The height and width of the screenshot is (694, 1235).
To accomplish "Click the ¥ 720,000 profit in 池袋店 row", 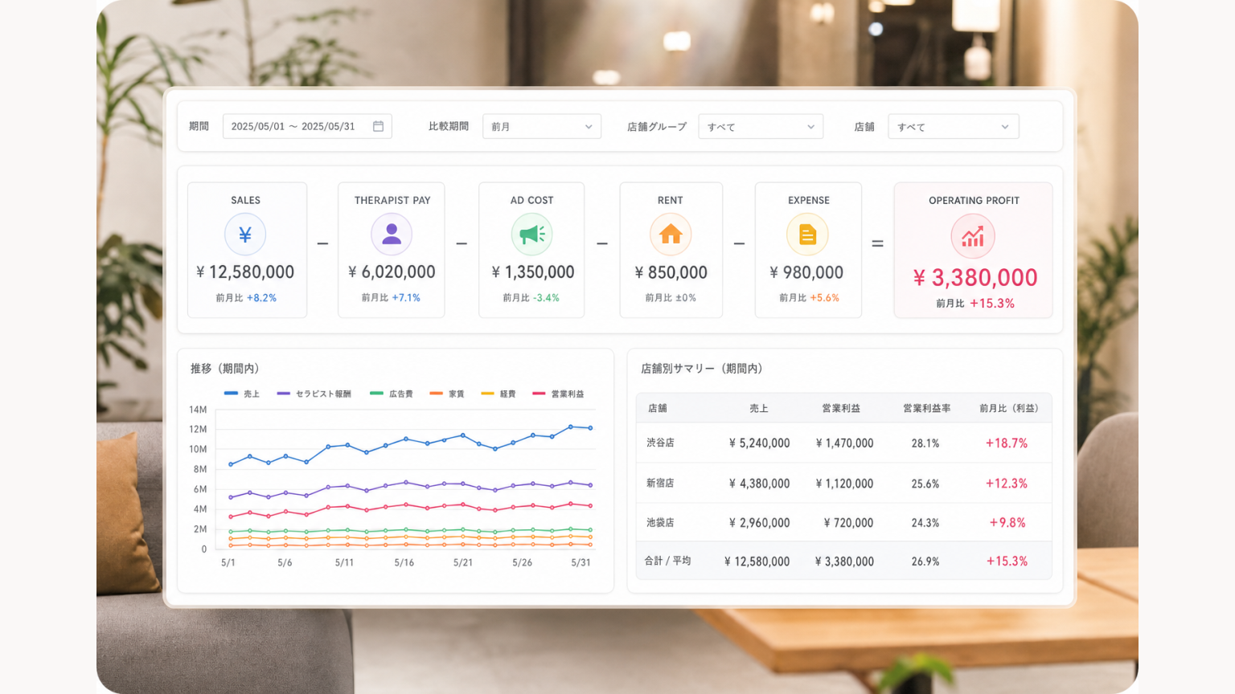I will click(848, 523).
